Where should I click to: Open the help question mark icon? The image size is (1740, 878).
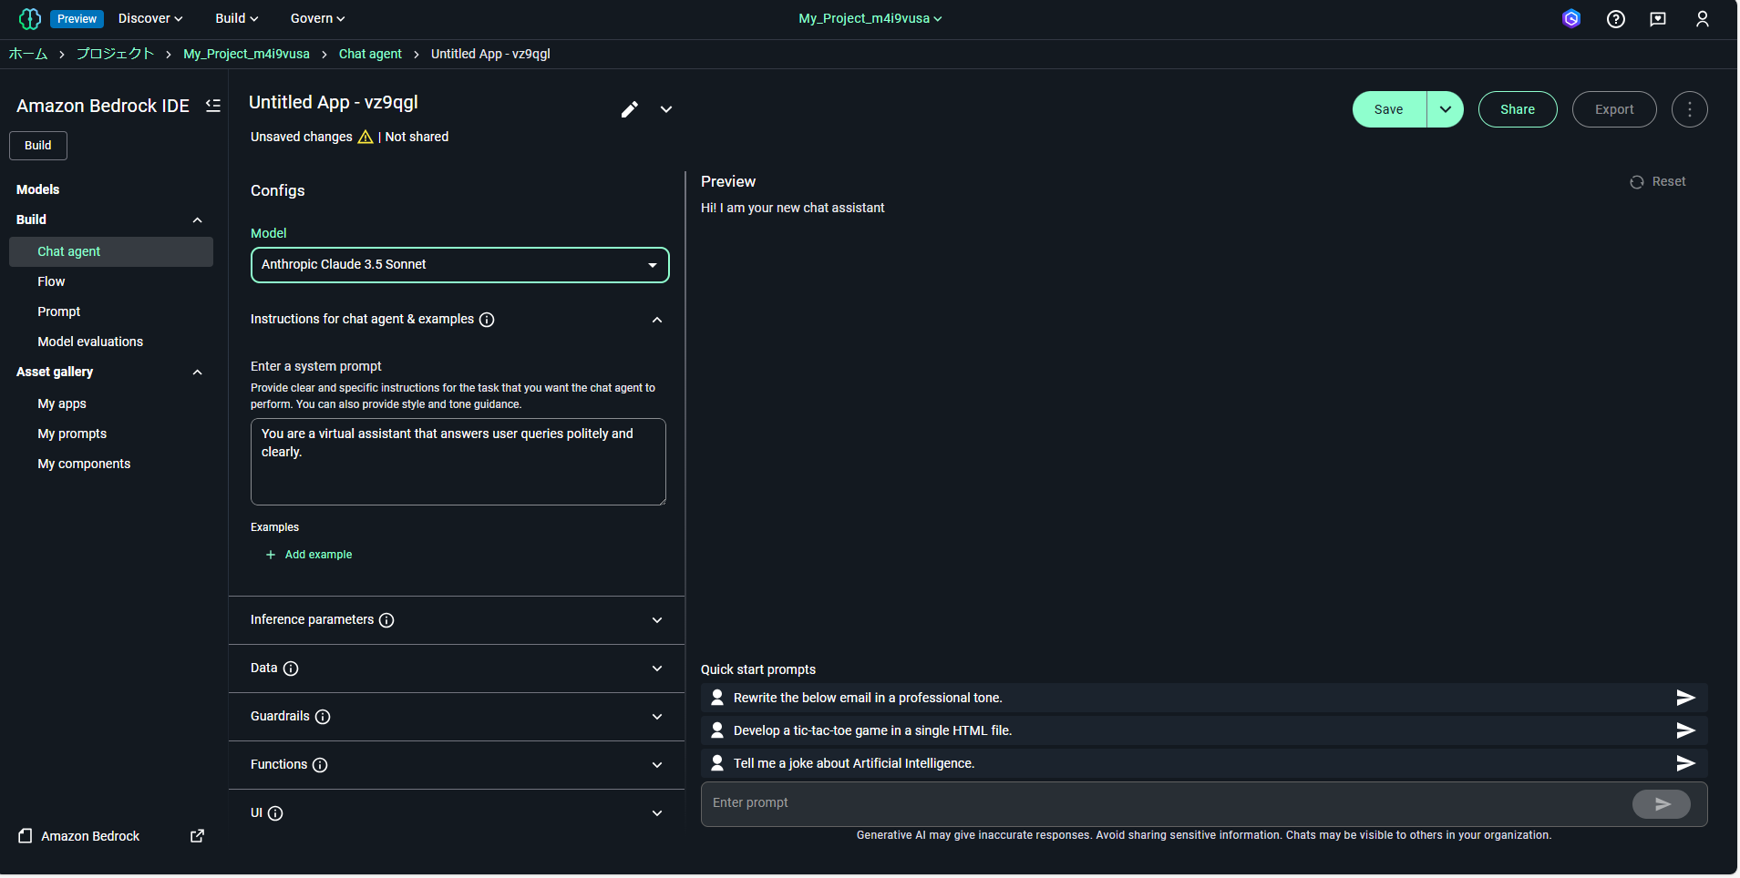tap(1616, 18)
